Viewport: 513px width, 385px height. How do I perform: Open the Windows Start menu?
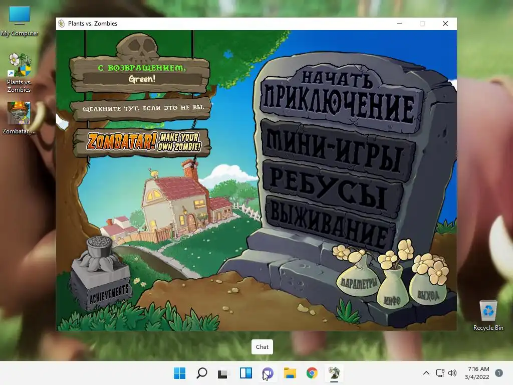tap(180, 373)
